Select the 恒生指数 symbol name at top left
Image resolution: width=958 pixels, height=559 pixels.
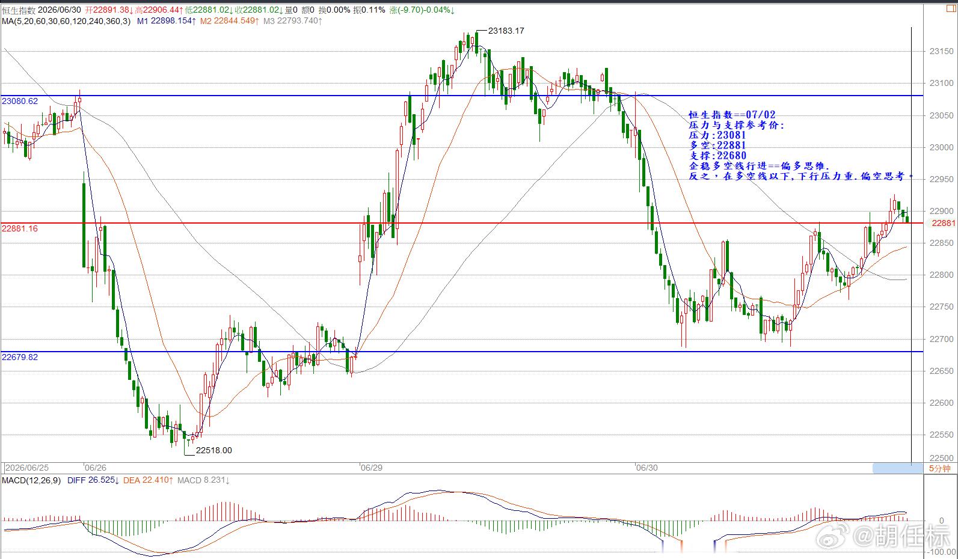[x=19, y=10]
